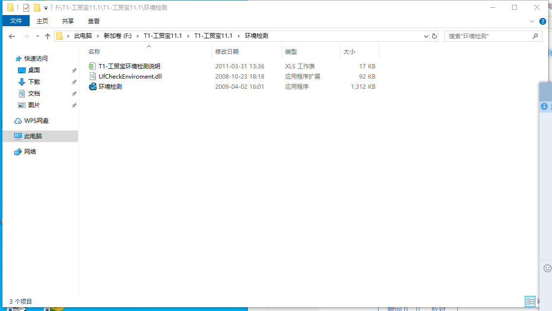
Task: Open the quick access toolbar customize dropdown
Action: (46, 8)
